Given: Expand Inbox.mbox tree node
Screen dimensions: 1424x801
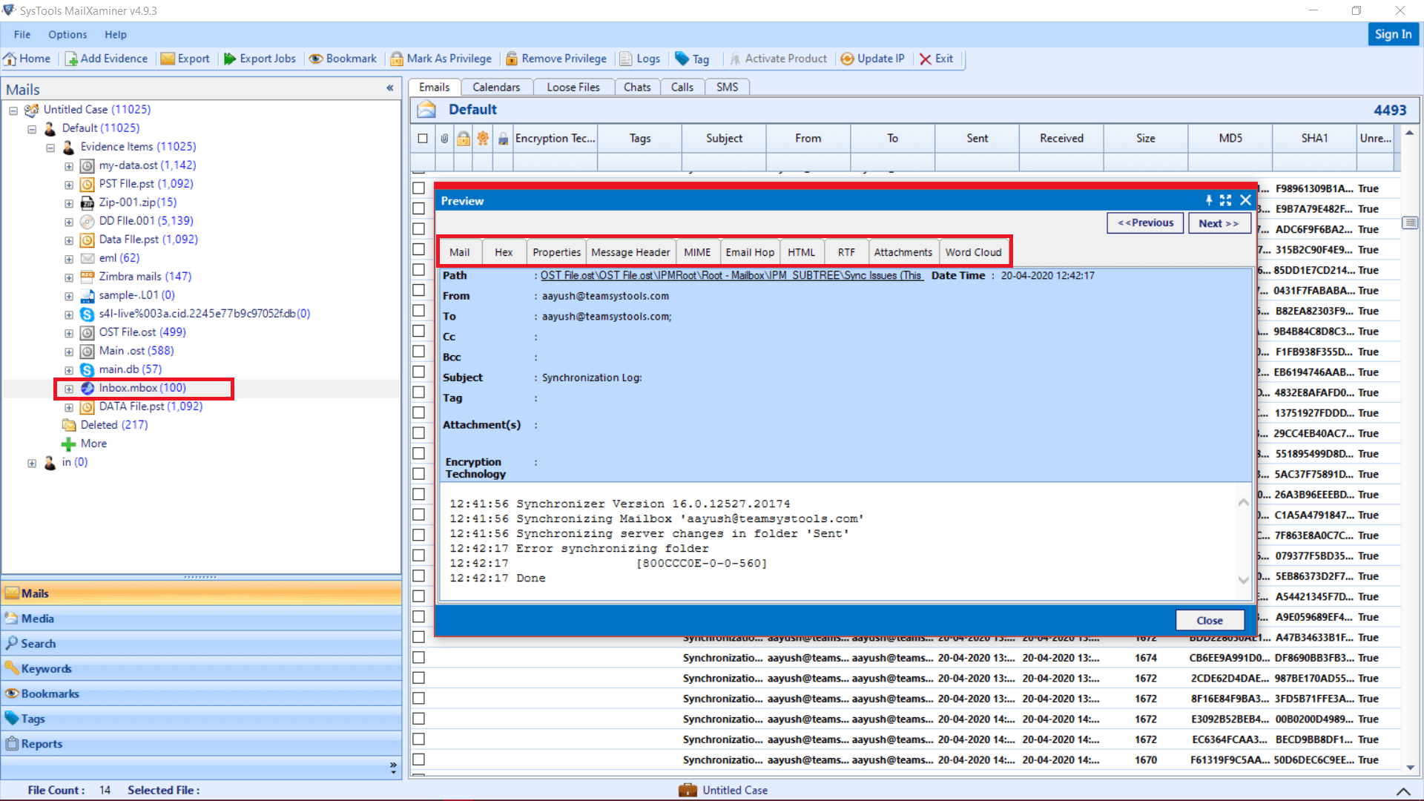Looking at the screenshot, I should [69, 389].
